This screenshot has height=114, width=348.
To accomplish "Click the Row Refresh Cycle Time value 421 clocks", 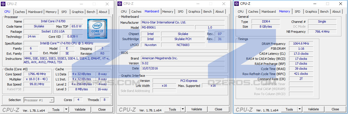I will (301, 74).
